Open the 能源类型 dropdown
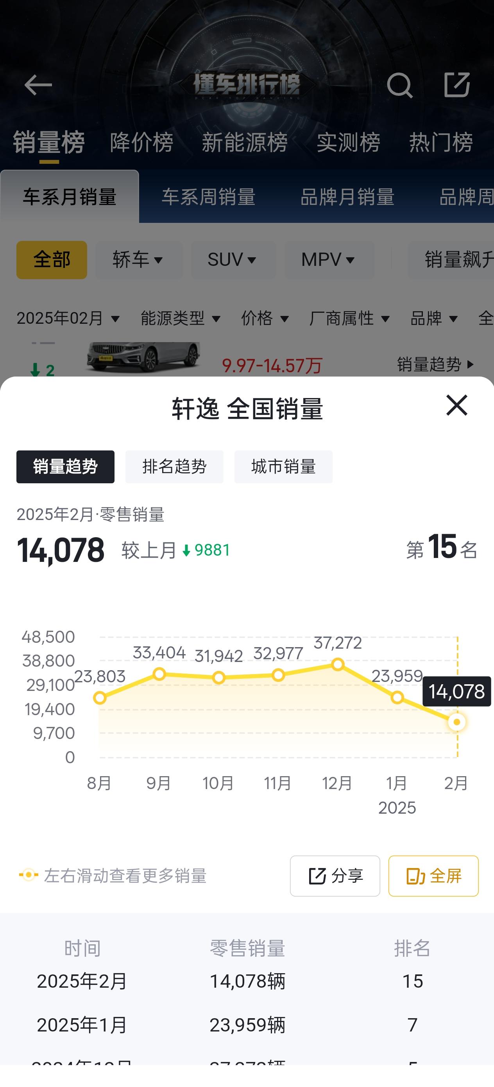The height and width of the screenshot is (1087, 494). [181, 318]
